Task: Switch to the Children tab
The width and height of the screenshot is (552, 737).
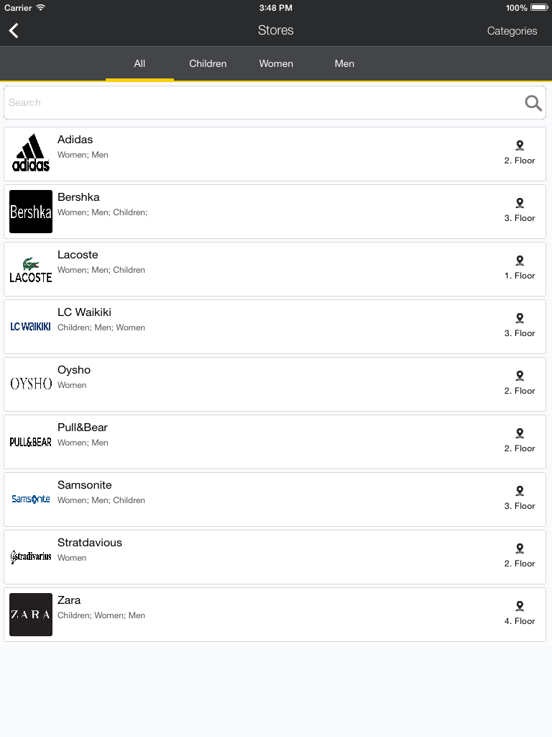Action: pos(208,63)
